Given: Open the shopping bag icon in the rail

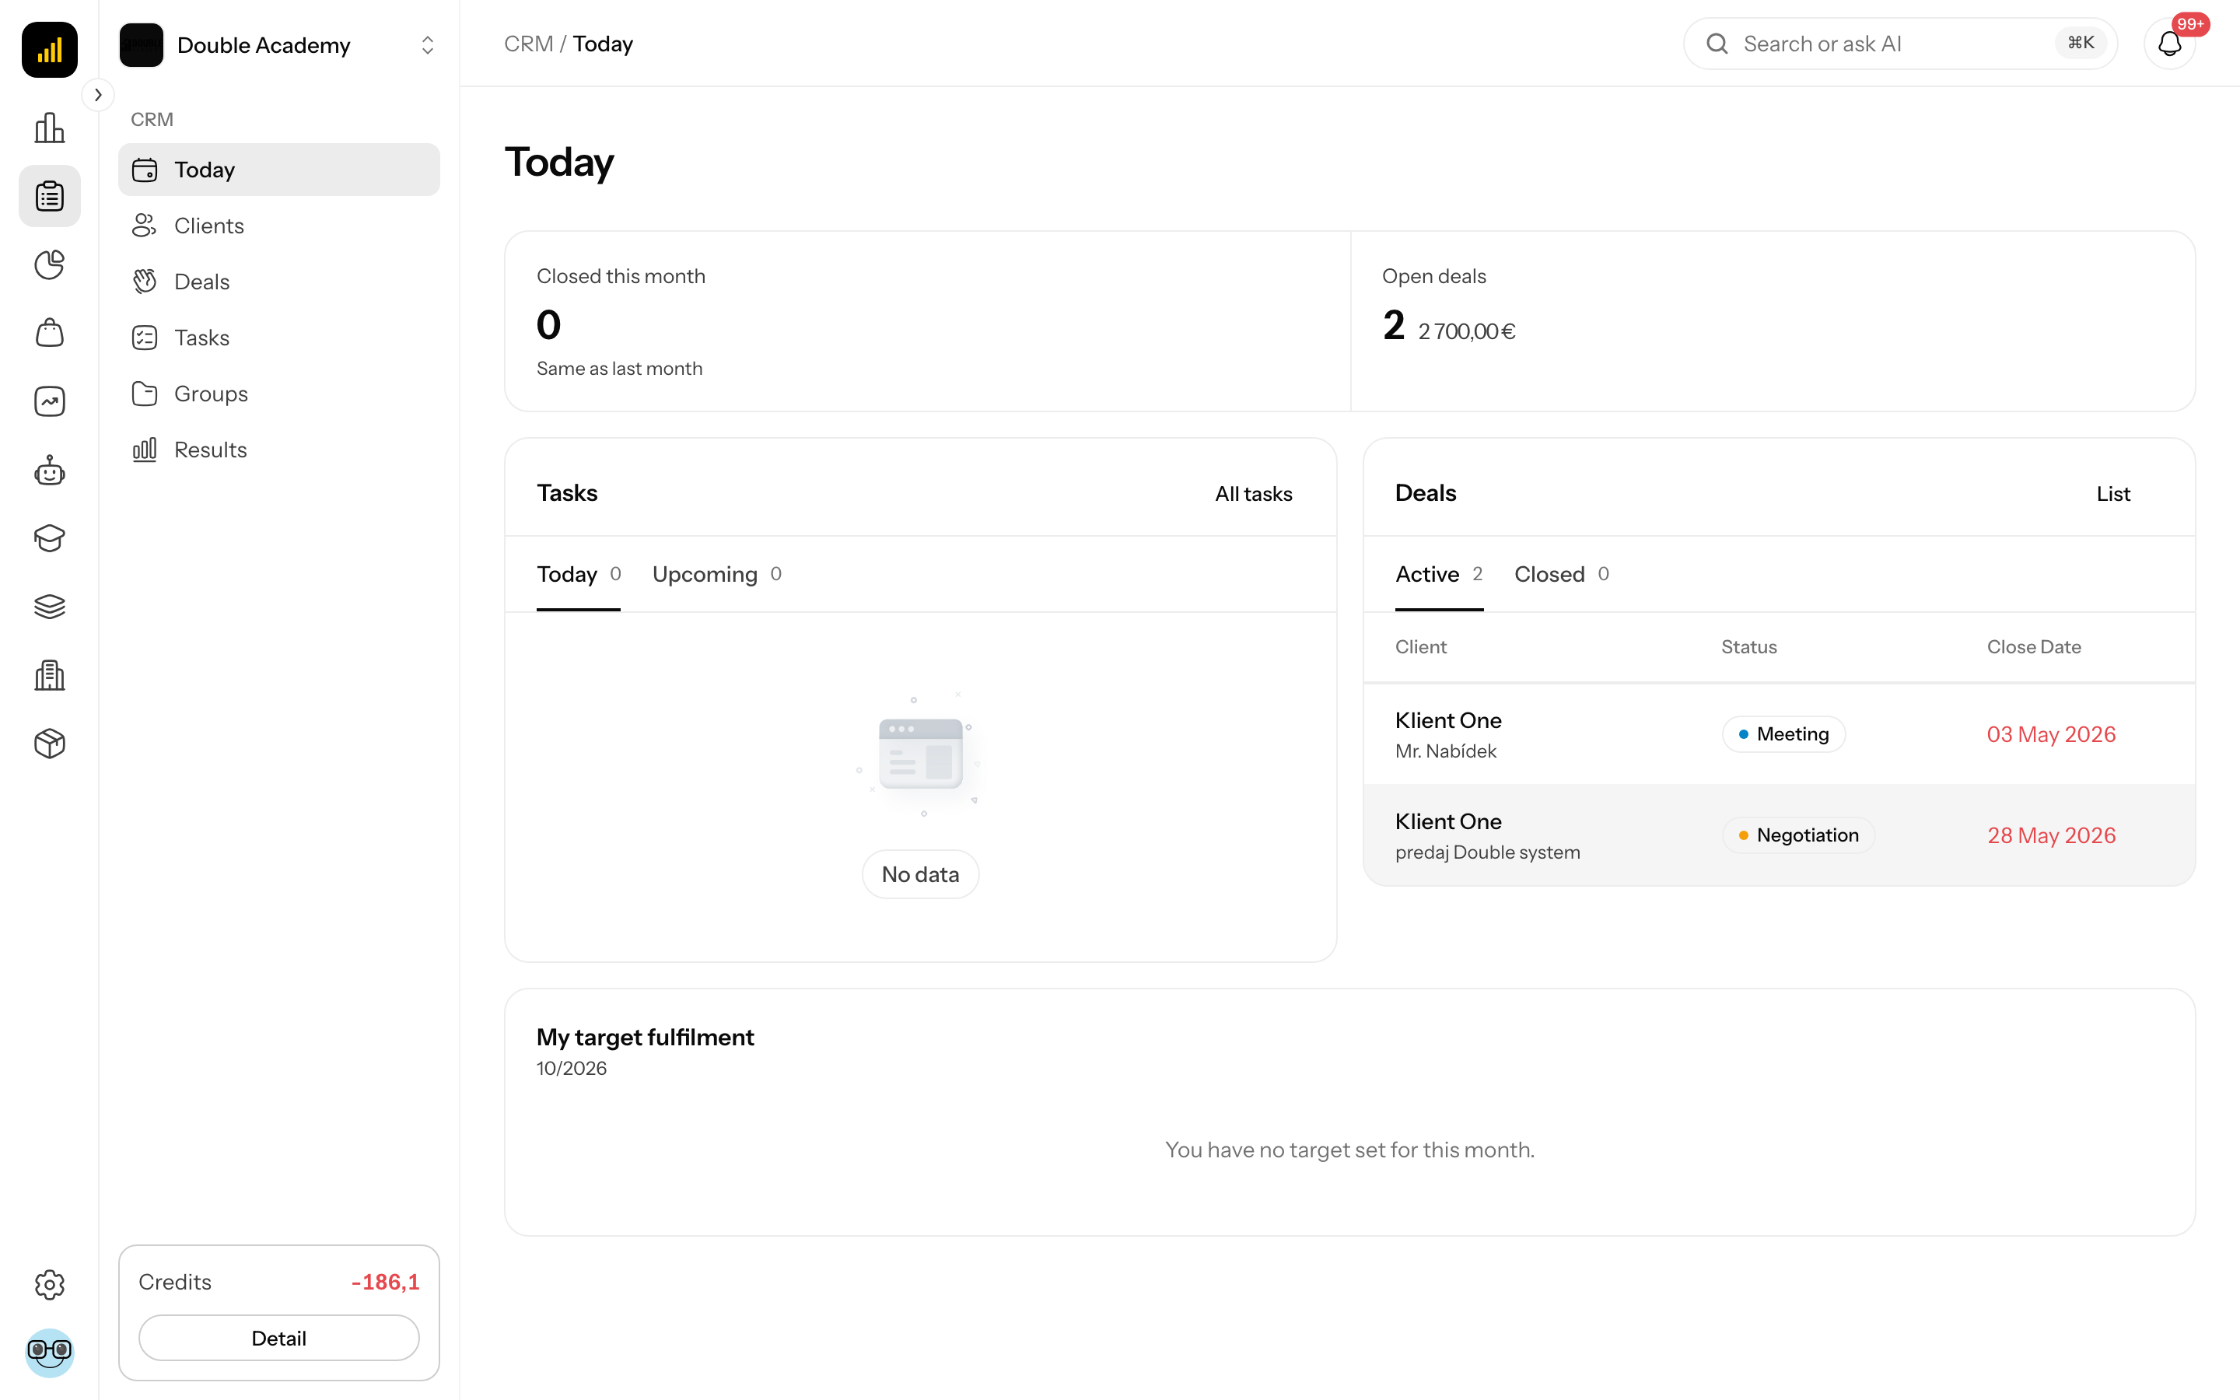Looking at the screenshot, I should click(49, 334).
